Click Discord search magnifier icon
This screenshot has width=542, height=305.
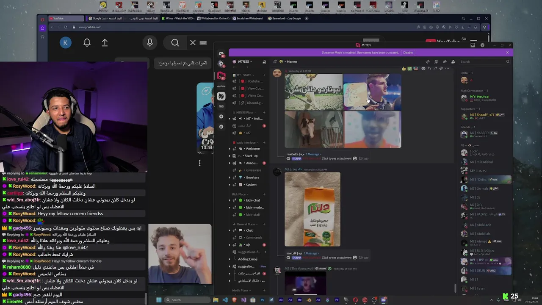click(x=508, y=61)
